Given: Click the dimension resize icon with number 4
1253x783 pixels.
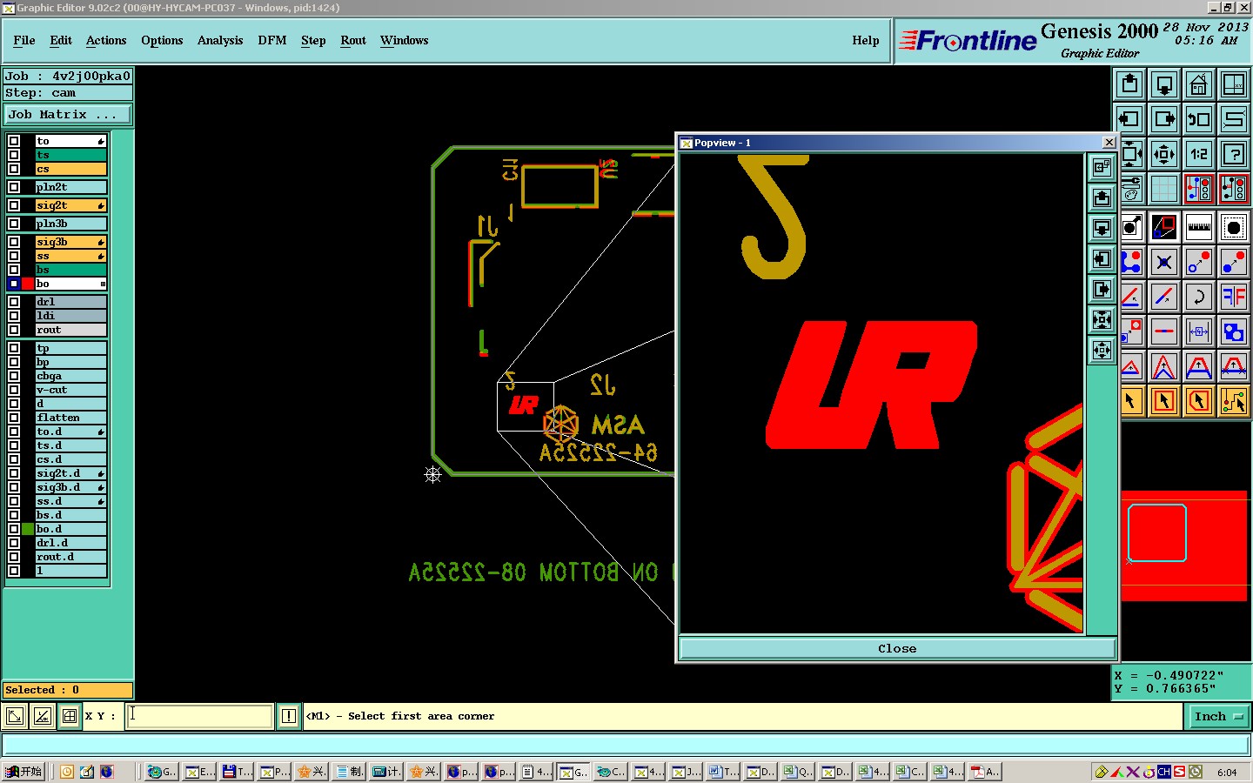Looking at the screenshot, I should click(x=1199, y=331).
